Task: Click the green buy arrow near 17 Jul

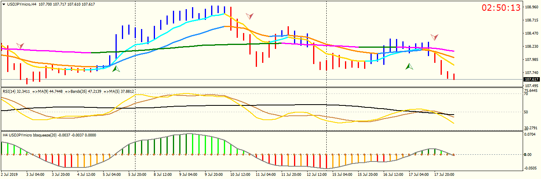Action: (409, 66)
